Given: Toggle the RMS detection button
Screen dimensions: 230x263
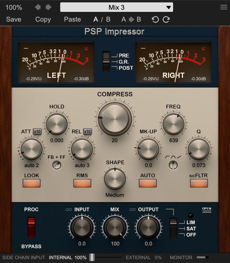Looking at the screenshot, I should click(x=82, y=183).
